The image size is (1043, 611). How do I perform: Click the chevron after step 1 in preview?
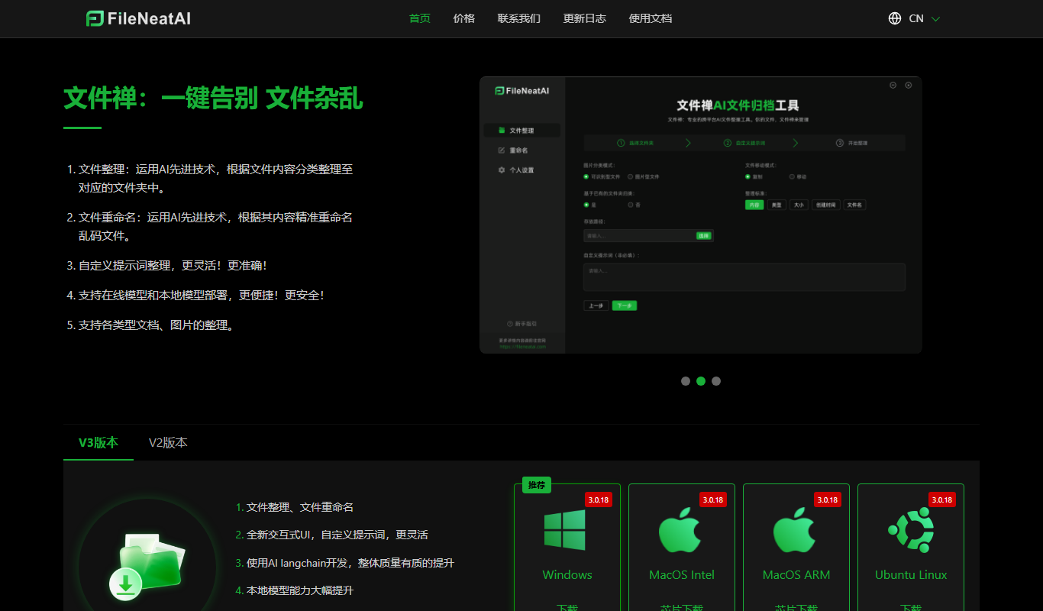click(688, 143)
